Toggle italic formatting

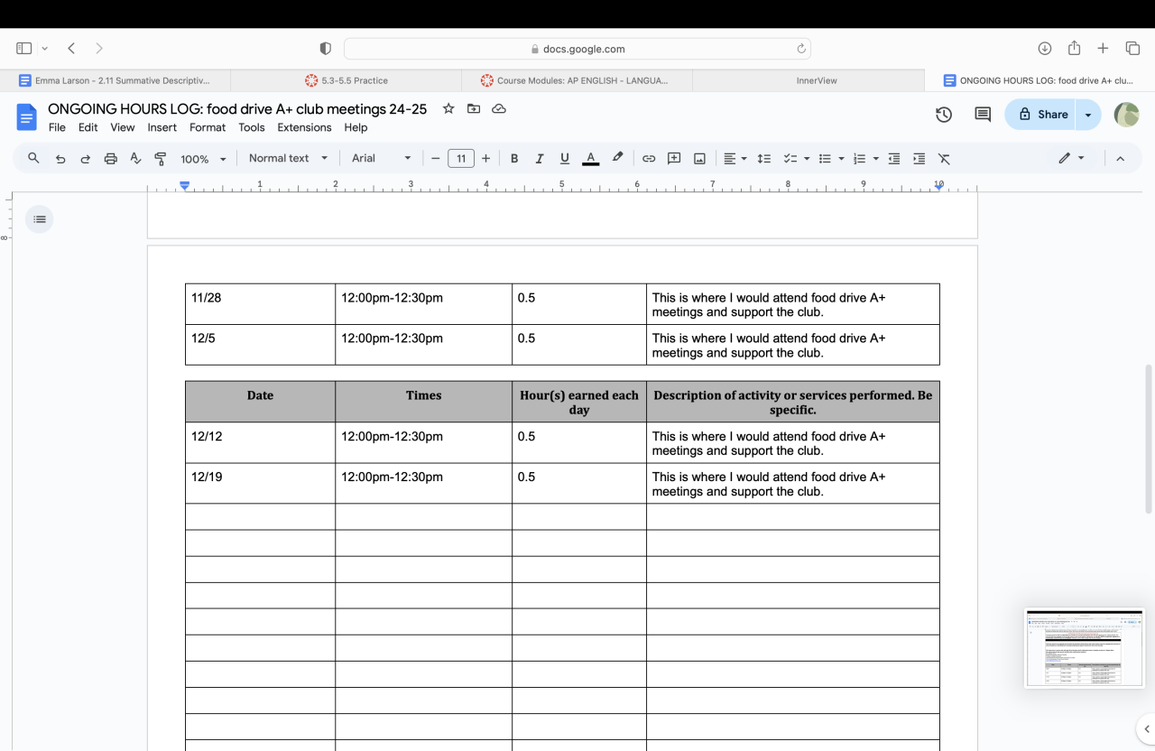540,159
